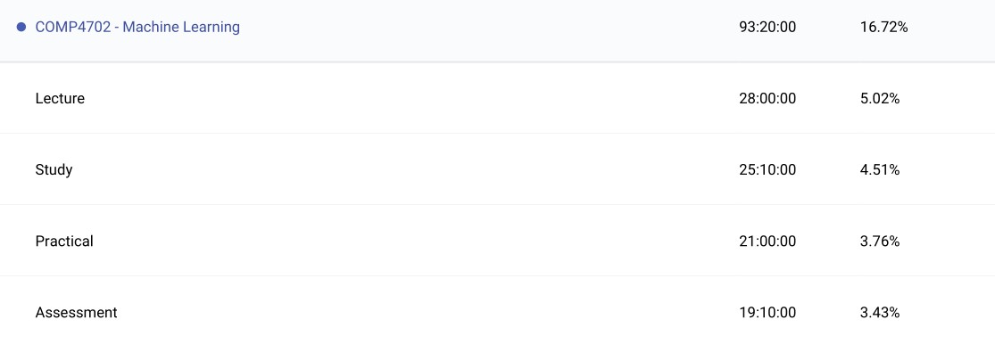Select the Lecture task row
This screenshot has width=995, height=344.
pyautogui.click(x=498, y=98)
